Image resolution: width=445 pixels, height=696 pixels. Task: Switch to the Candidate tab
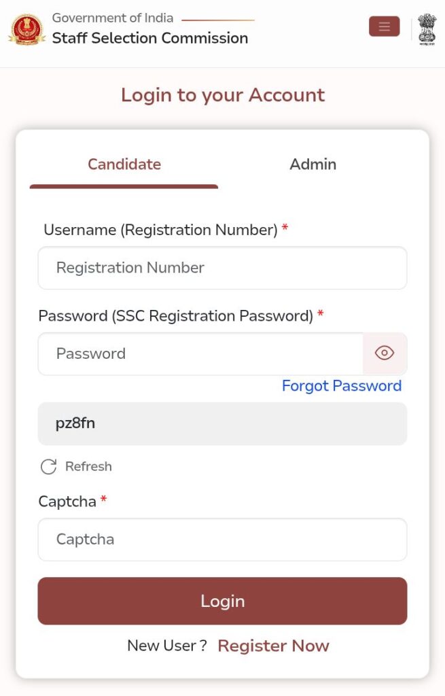coord(124,164)
